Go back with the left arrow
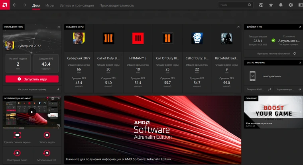Image resolution: width=303 pixels, height=165 pixels. coord(15,5)
